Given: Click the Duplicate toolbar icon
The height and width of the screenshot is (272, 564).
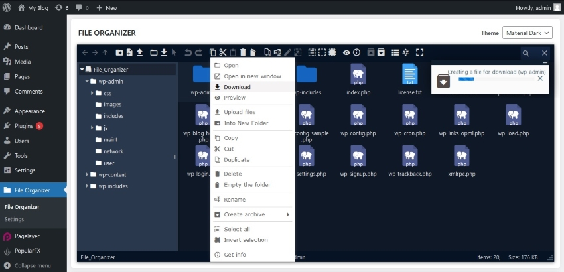Looking at the screenshot, I should (267, 52).
